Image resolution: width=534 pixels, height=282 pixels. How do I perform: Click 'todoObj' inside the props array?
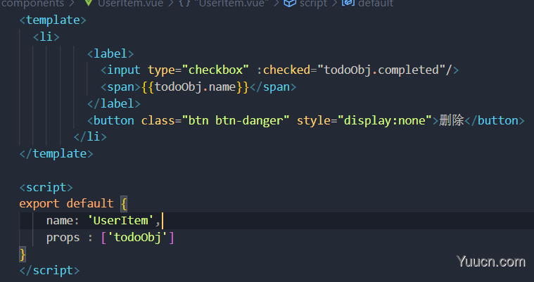(138, 238)
